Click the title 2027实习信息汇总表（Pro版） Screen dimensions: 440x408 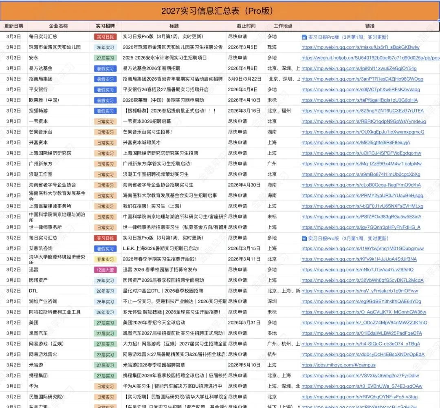click(217, 11)
